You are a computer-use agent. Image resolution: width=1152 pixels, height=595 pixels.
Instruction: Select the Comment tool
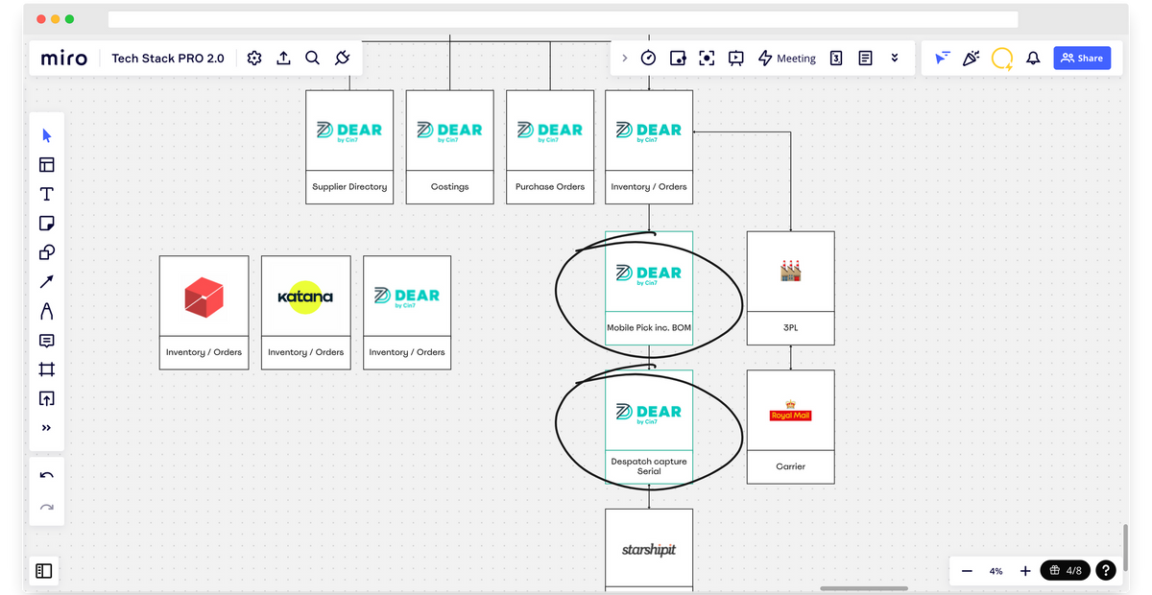click(46, 341)
